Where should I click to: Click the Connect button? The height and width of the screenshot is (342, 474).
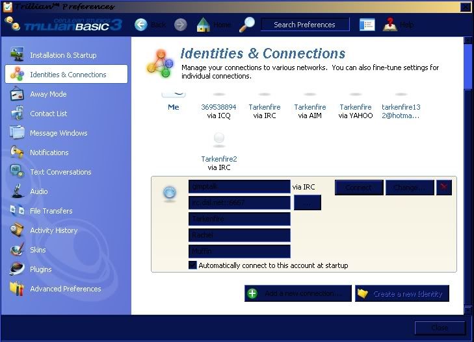click(x=359, y=188)
